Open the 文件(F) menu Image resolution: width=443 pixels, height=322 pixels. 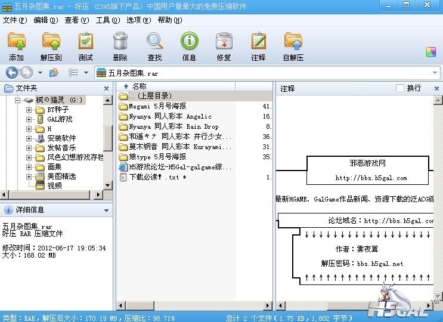pyautogui.click(x=15, y=20)
